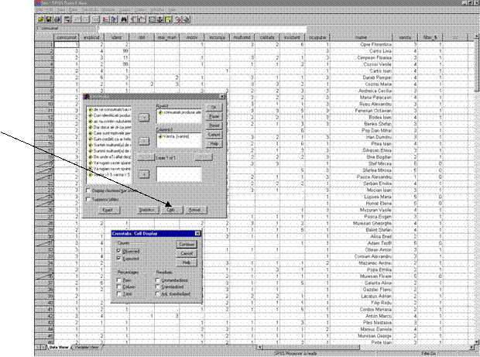Image resolution: width=480 pixels, height=357 pixels.
Task: Click the Next layer button
Action: [x=204, y=157]
